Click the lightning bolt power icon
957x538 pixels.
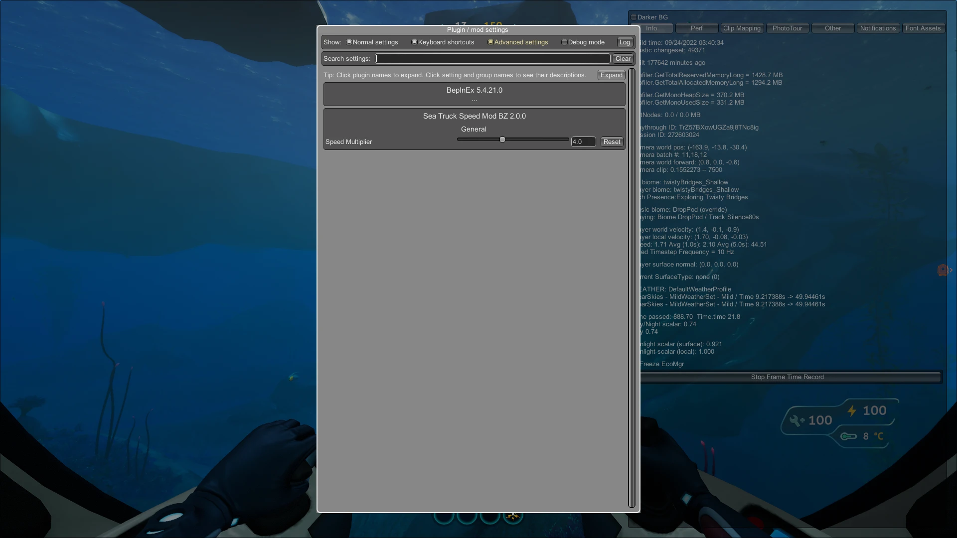click(852, 411)
